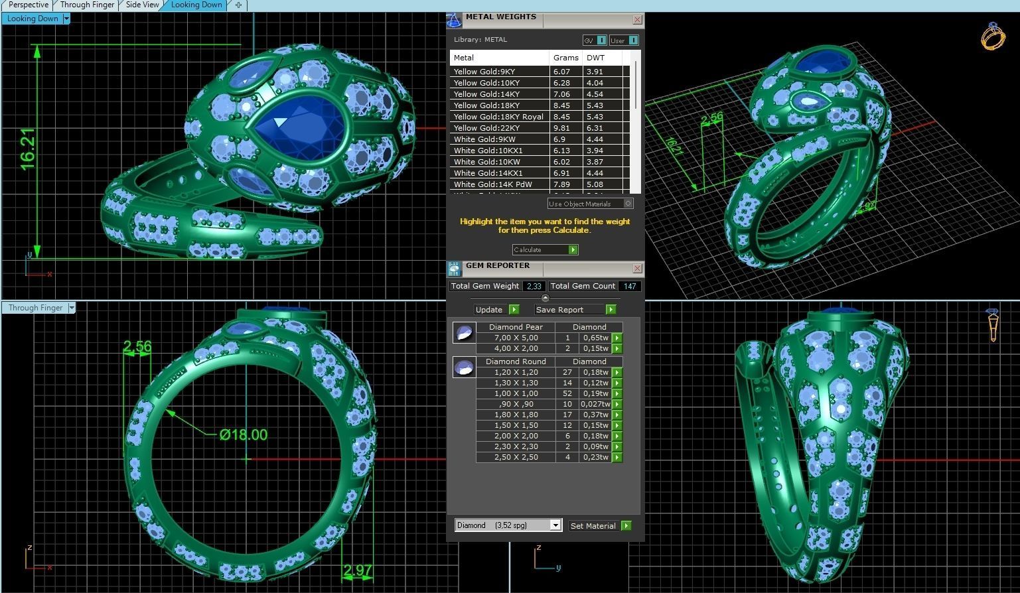Close the Metal Weights panel
Viewport: 1020px width, 593px height.
(637, 20)
